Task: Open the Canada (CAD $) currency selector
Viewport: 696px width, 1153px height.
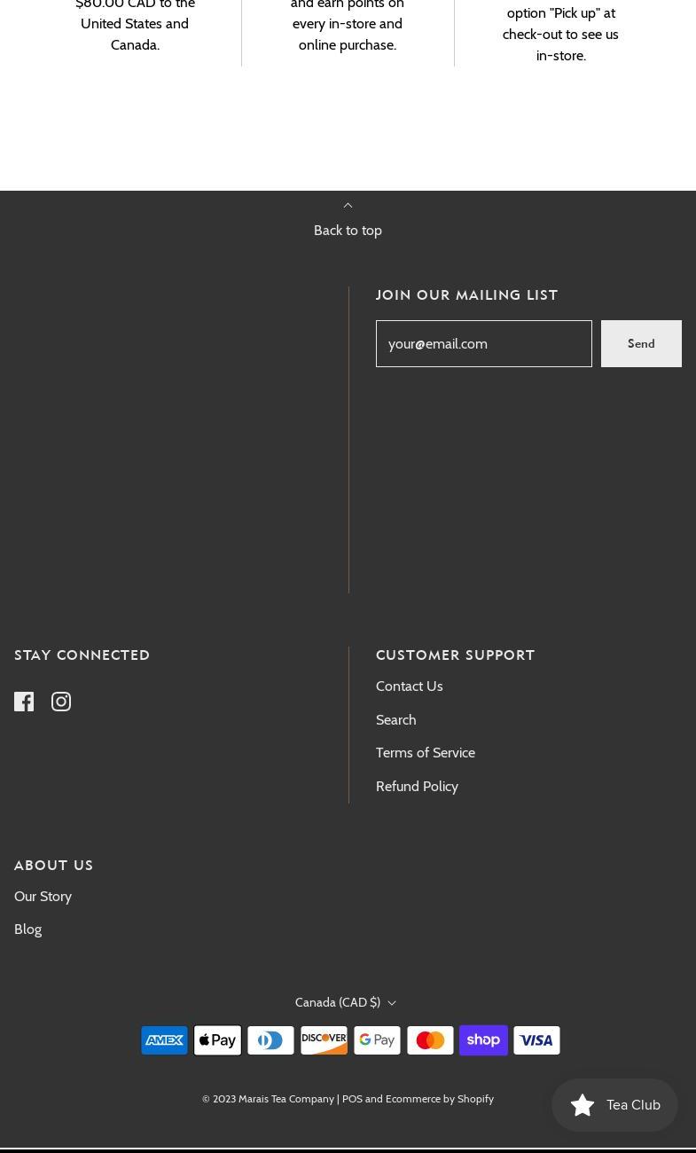Action: (346, 1002)
